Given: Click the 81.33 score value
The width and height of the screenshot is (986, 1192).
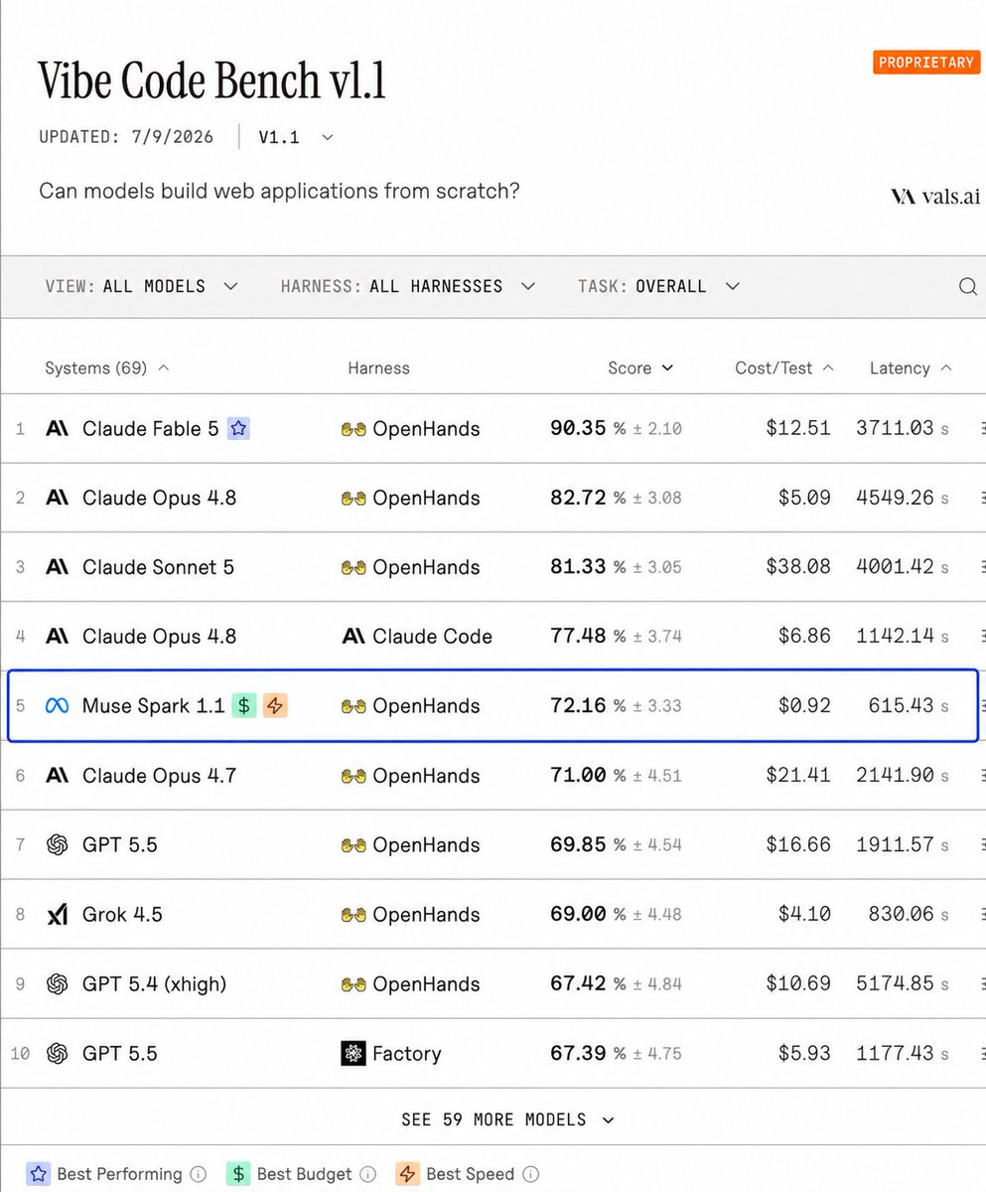Looking at the screenshot, I should pyautogui.click(x=578, y=567).
